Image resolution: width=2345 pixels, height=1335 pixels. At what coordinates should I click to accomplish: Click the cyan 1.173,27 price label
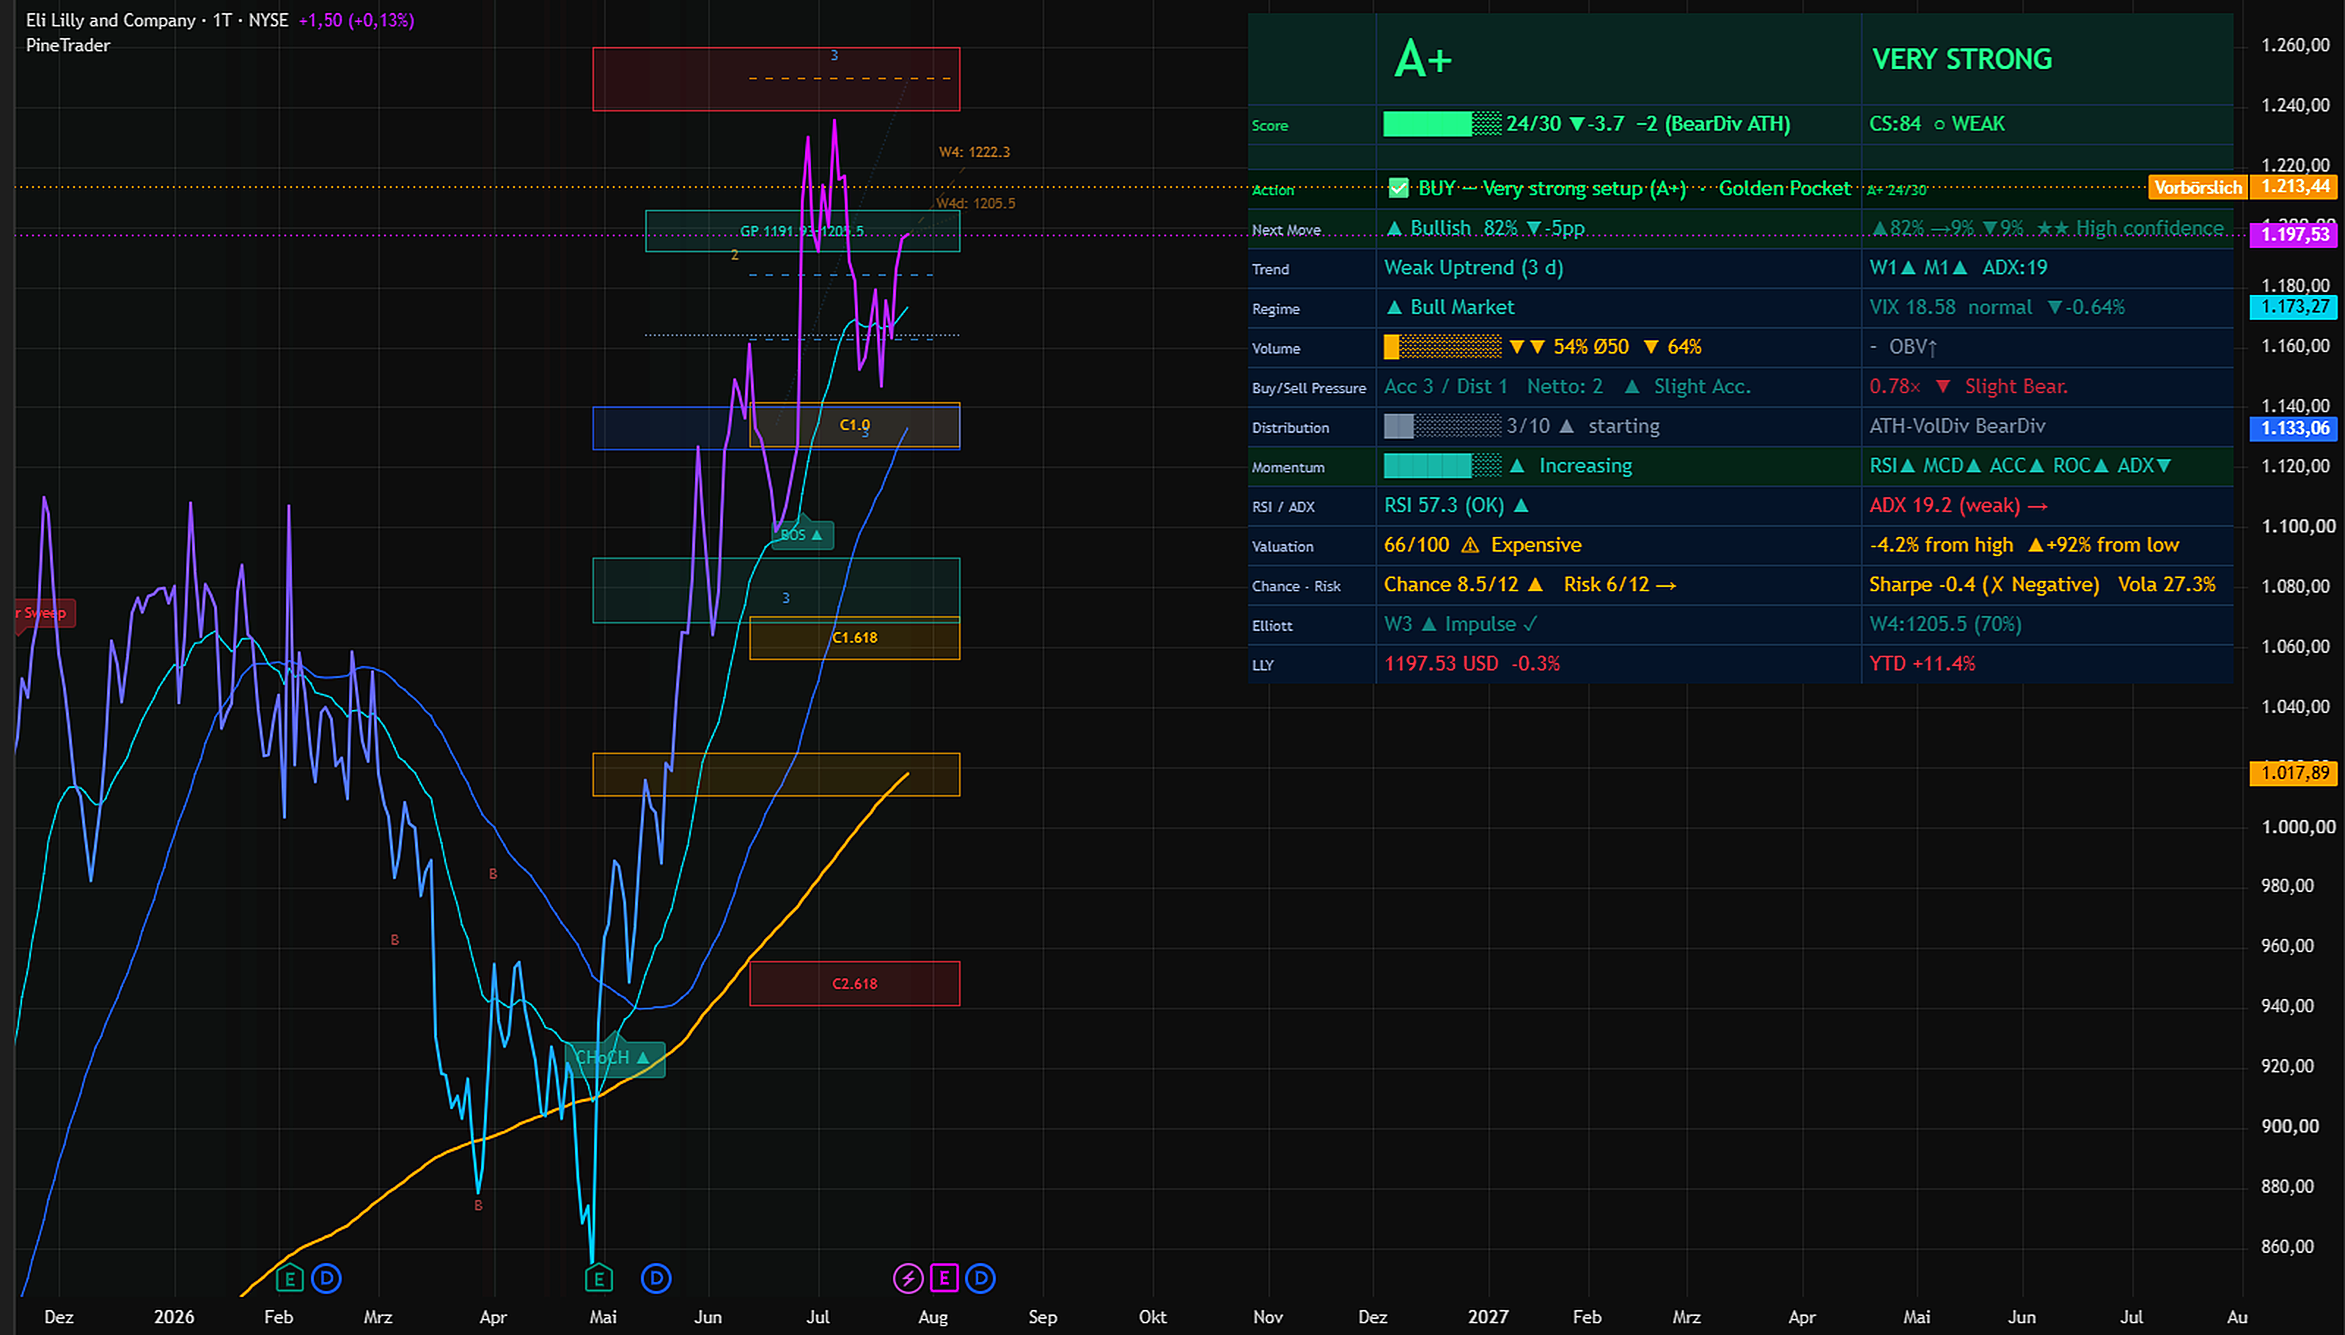pyautogui.click(x=2294, y=307)
